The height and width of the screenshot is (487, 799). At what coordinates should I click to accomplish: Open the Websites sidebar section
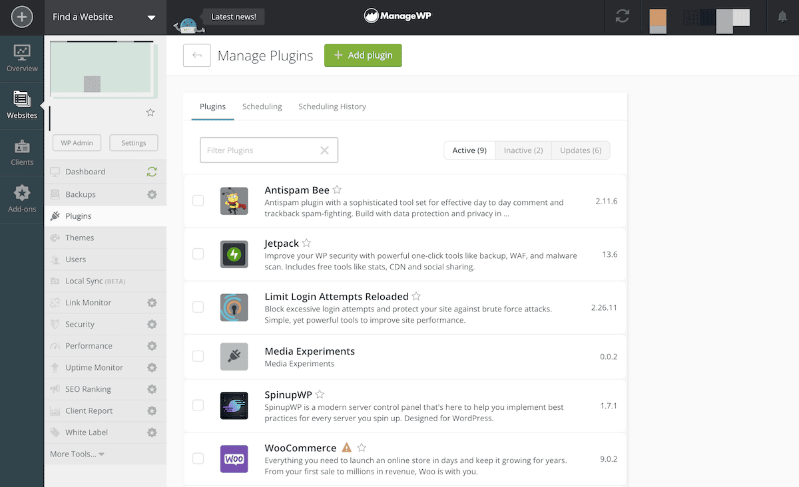22,105
